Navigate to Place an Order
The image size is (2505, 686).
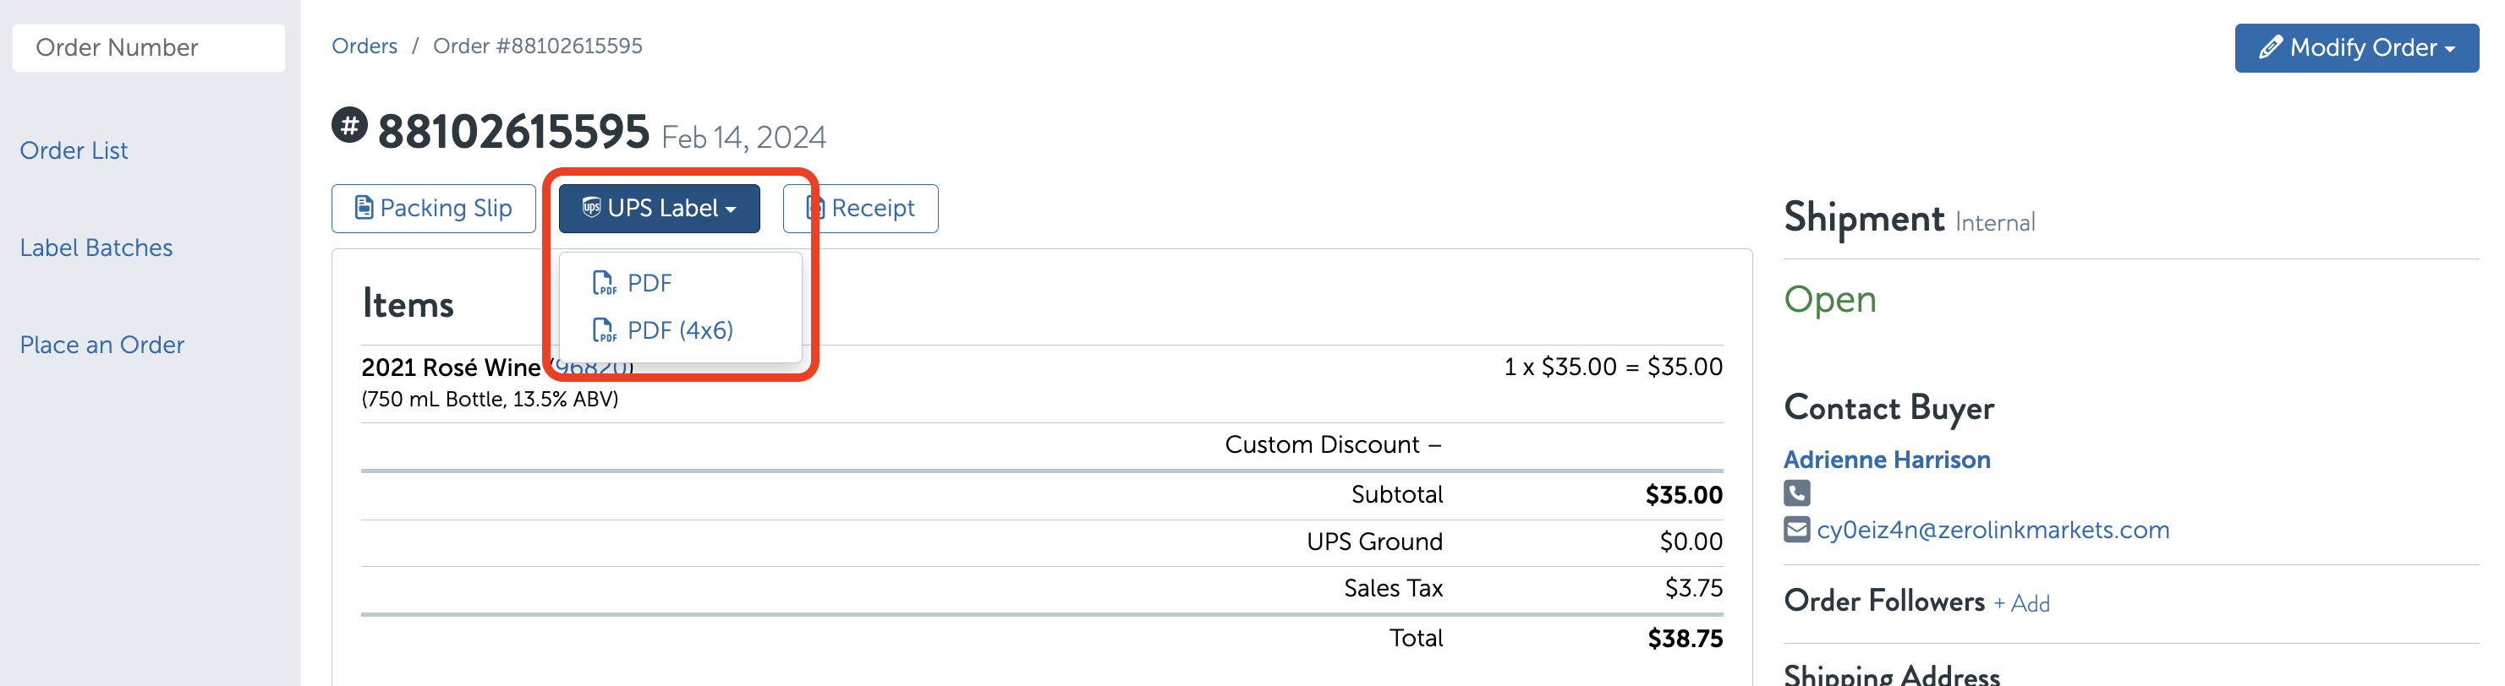102,345
